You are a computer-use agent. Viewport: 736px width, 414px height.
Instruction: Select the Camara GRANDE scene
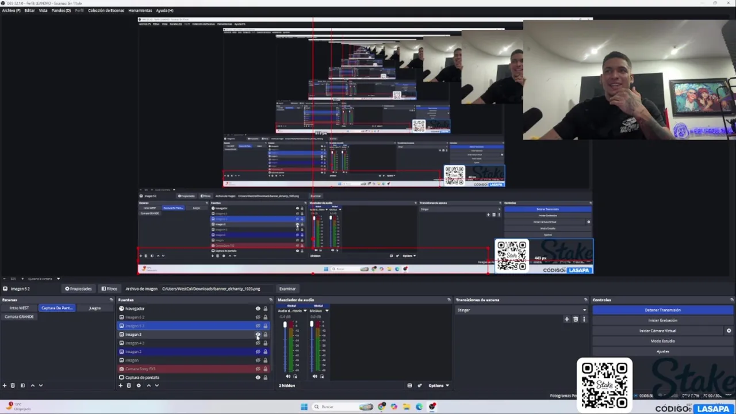tap(19, 317)
